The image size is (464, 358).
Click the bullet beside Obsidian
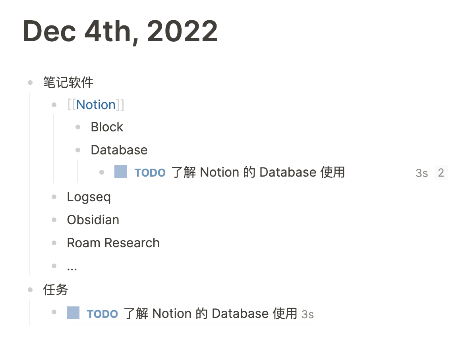click(54, 220)
